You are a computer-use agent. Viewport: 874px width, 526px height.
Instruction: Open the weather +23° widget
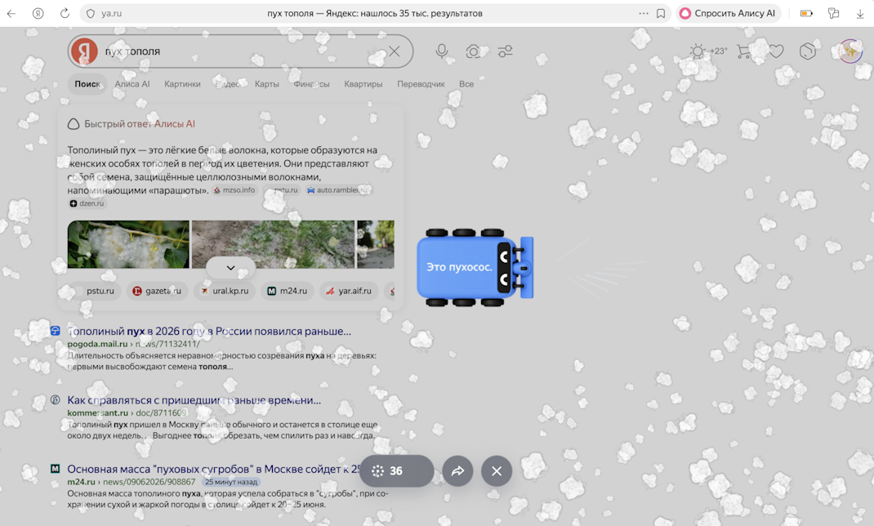click(708, 51)
